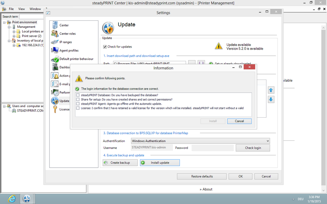Check the Share for setup confirmation
Image resolution: width=327 pixels, height=204 pixels.
tap(78, 99)
